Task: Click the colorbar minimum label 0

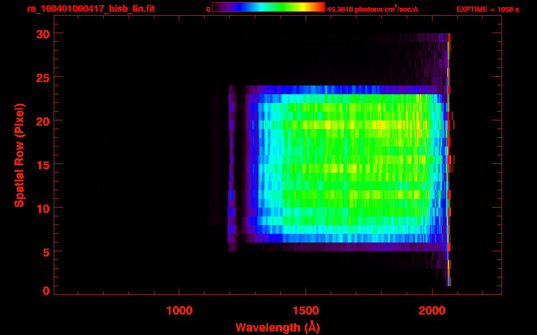Action: point(209,9)
